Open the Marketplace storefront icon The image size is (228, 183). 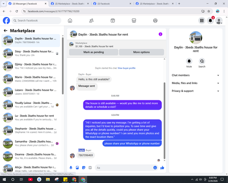coord(134,21)
